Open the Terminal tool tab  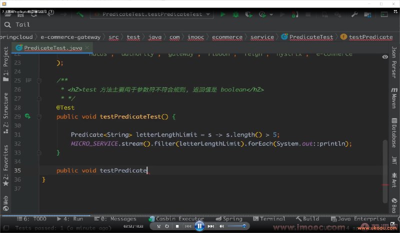[269, 218]
